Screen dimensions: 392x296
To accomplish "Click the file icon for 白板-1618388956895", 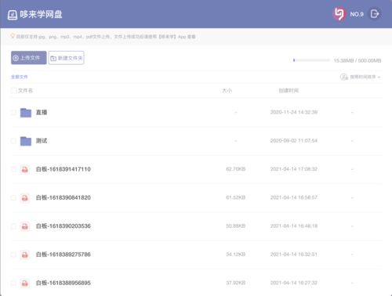I will coord(25,283).
